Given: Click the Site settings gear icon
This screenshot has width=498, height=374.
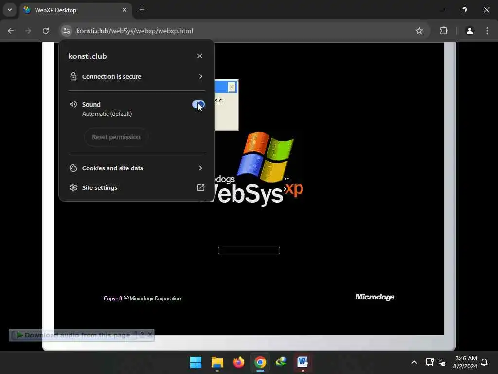Looking at the screenshot, I should coord(73,187).
